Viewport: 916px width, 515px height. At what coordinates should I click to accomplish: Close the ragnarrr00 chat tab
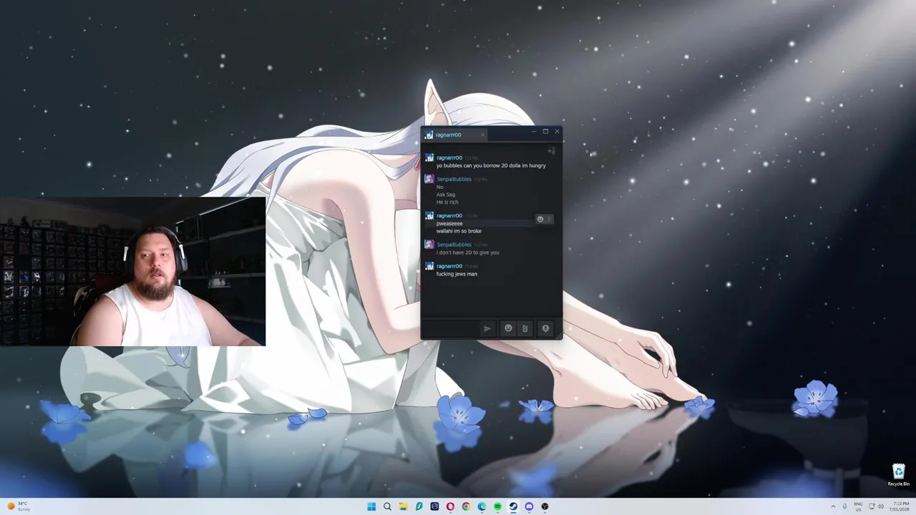pyautogui.click(x=482, y=134)
